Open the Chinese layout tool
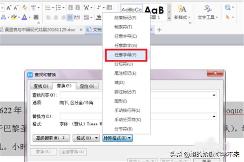The height and width of the screenshot is (162, 244). [x=86, y=7]
